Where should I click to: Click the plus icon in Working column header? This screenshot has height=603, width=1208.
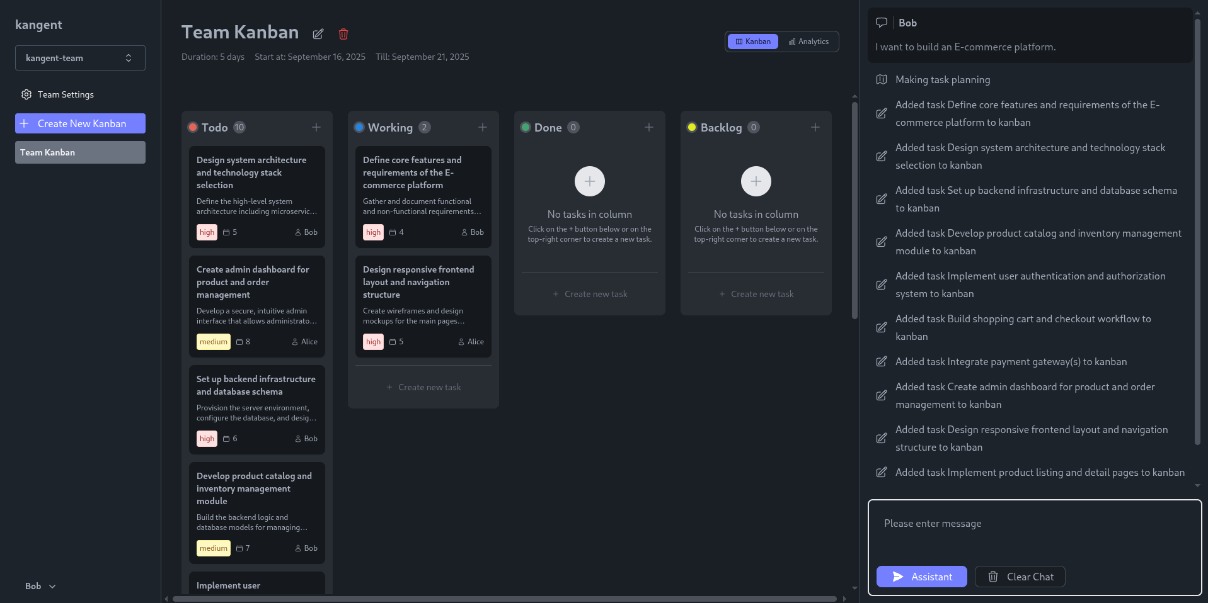(483, 127)
